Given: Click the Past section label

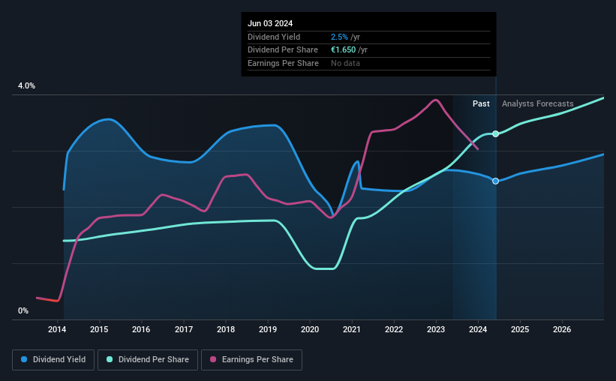Looking at the screenshot, I should point(481,103).
